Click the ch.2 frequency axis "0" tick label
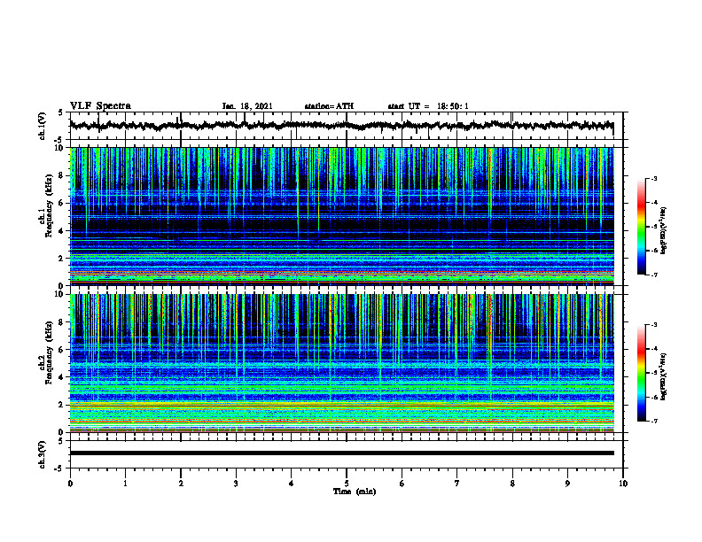Screen dimensions: 702x542 (x=63, y=432)
